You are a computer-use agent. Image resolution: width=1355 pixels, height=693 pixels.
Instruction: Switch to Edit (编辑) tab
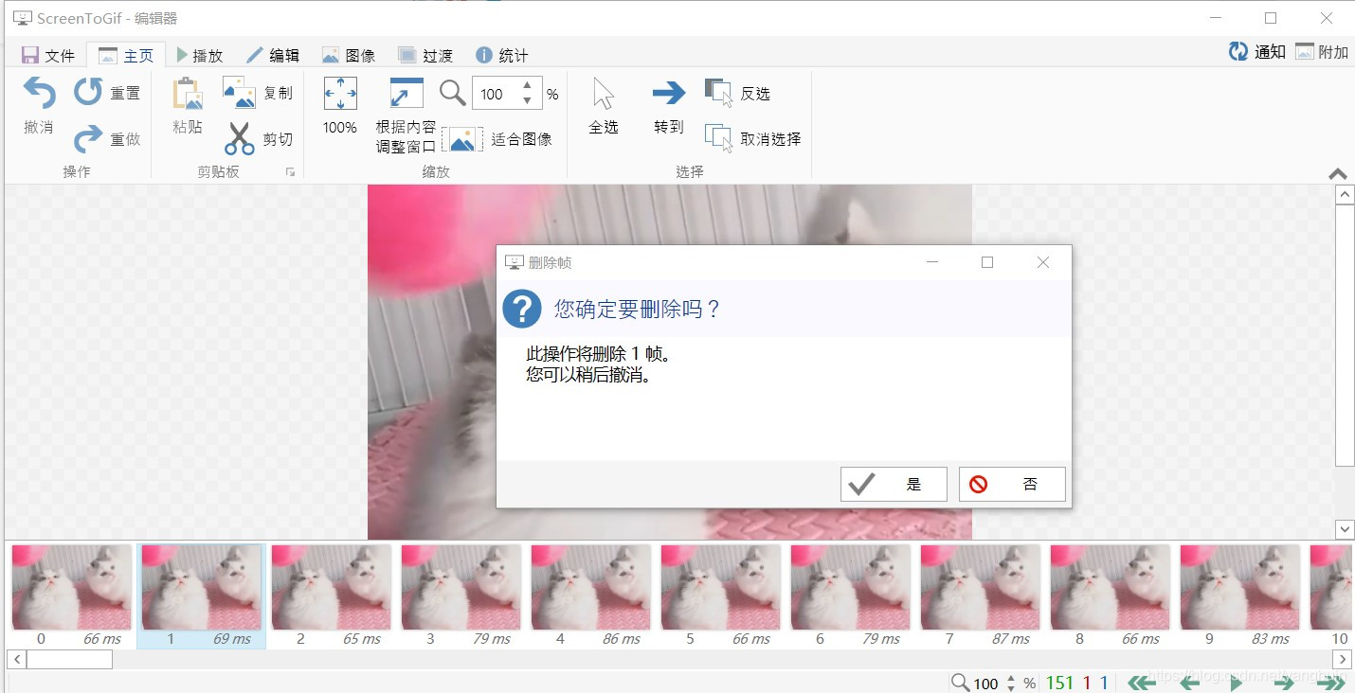pos(273,56)
